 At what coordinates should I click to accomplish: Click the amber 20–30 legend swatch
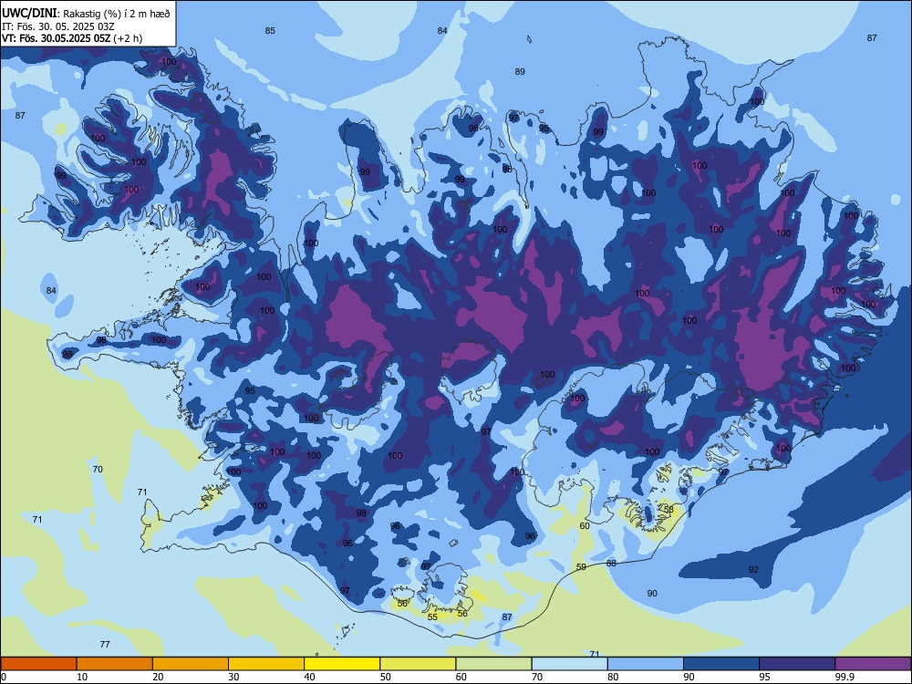click(x=191, y=664)
